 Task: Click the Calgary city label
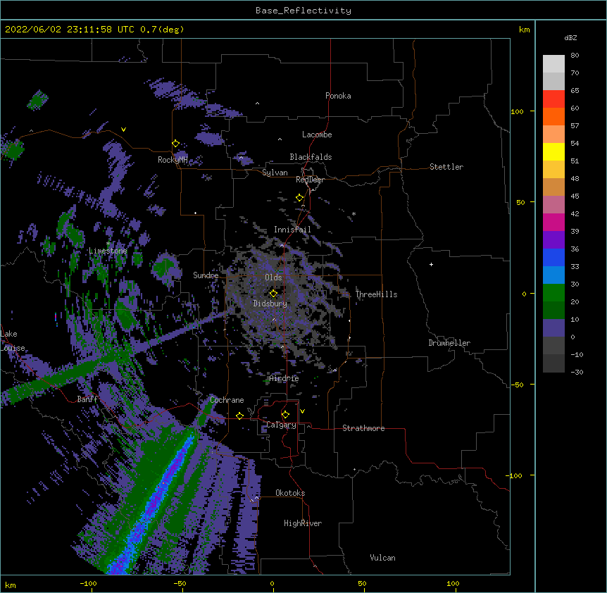pos(281,425)
